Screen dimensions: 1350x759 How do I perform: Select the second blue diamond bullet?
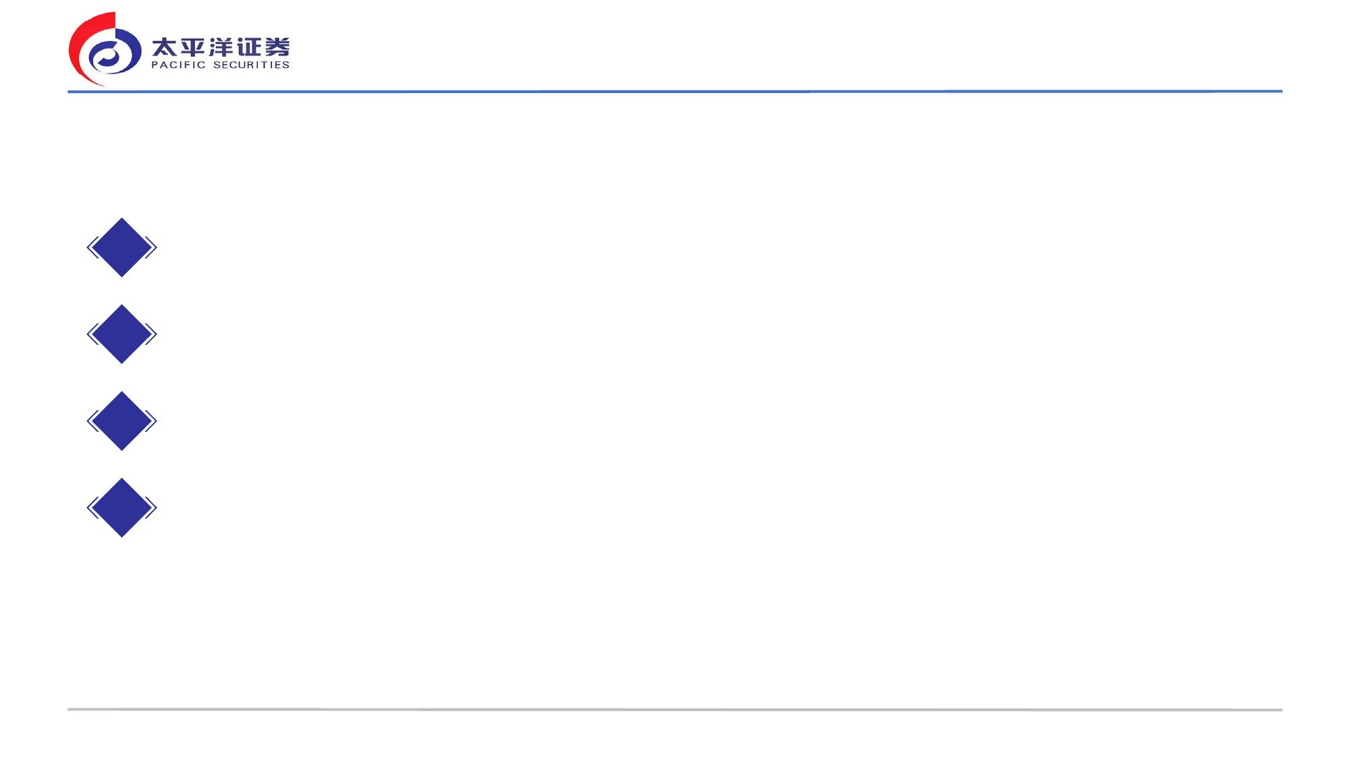point(122,334)
